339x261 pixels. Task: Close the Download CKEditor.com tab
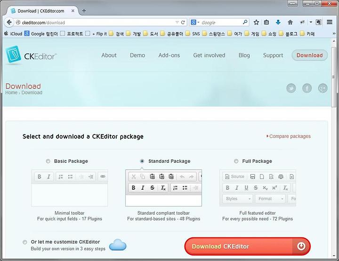[73, 11]
